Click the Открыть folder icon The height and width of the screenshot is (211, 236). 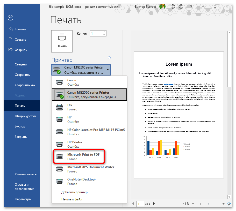click(x=11, y=50)
